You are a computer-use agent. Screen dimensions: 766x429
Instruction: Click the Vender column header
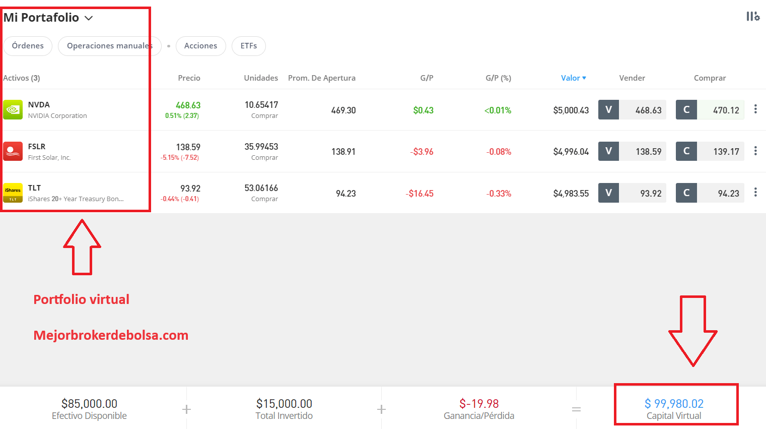[632, 78]
